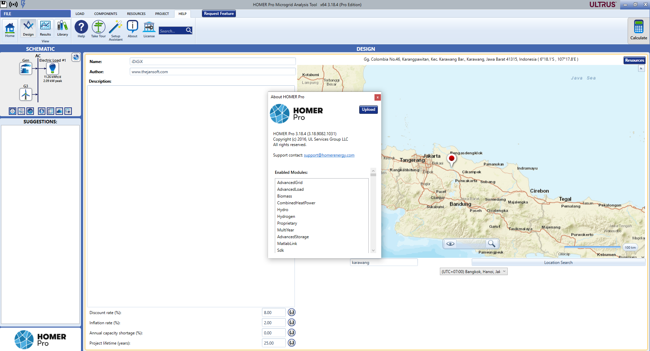This screenshot has height=351, width=650.
Task: Click the Enabled Modules scrollbar down arrow
Action: pyautogui.click(x=373, y=250)
